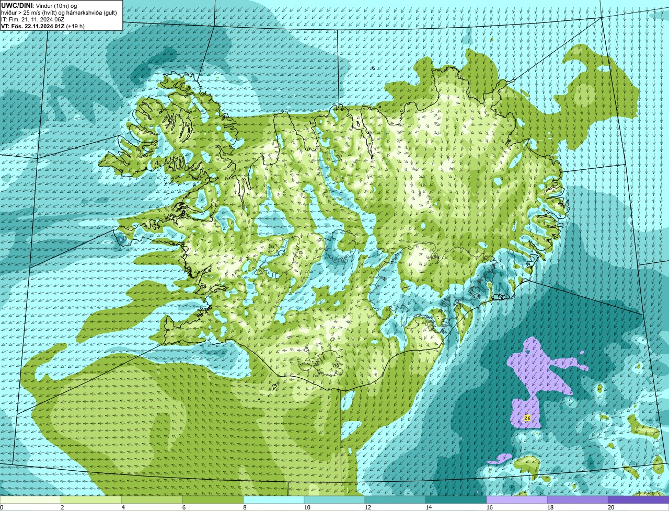
Task: Click the 12–14 m/s teal legend swatch
Action: pyautogui.click(x=395, y=500)
